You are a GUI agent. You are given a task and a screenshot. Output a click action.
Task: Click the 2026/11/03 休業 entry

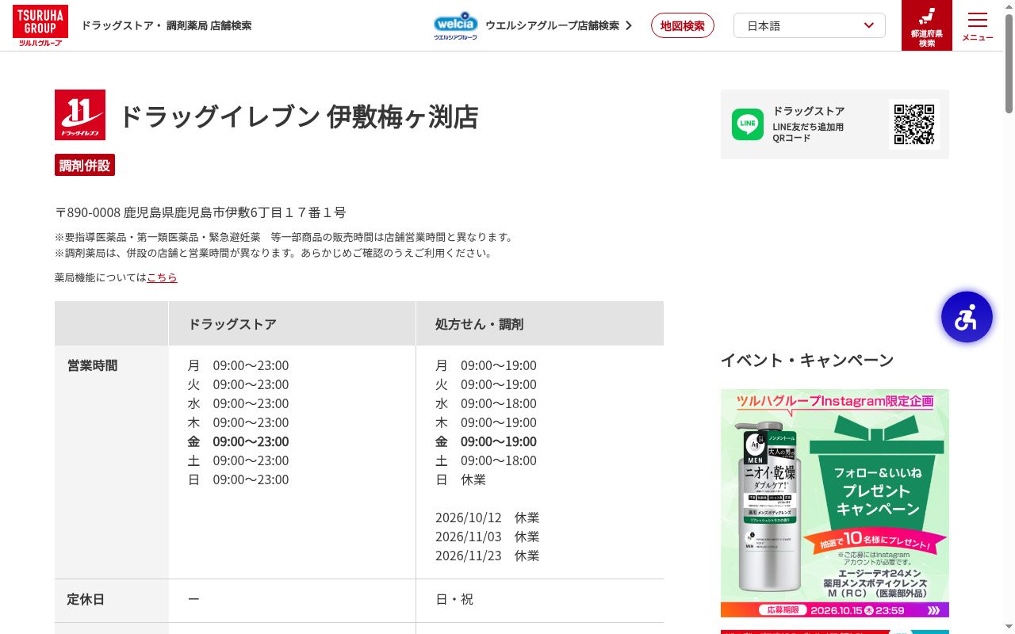488,537
